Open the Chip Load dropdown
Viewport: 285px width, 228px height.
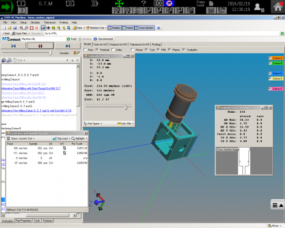61,138
